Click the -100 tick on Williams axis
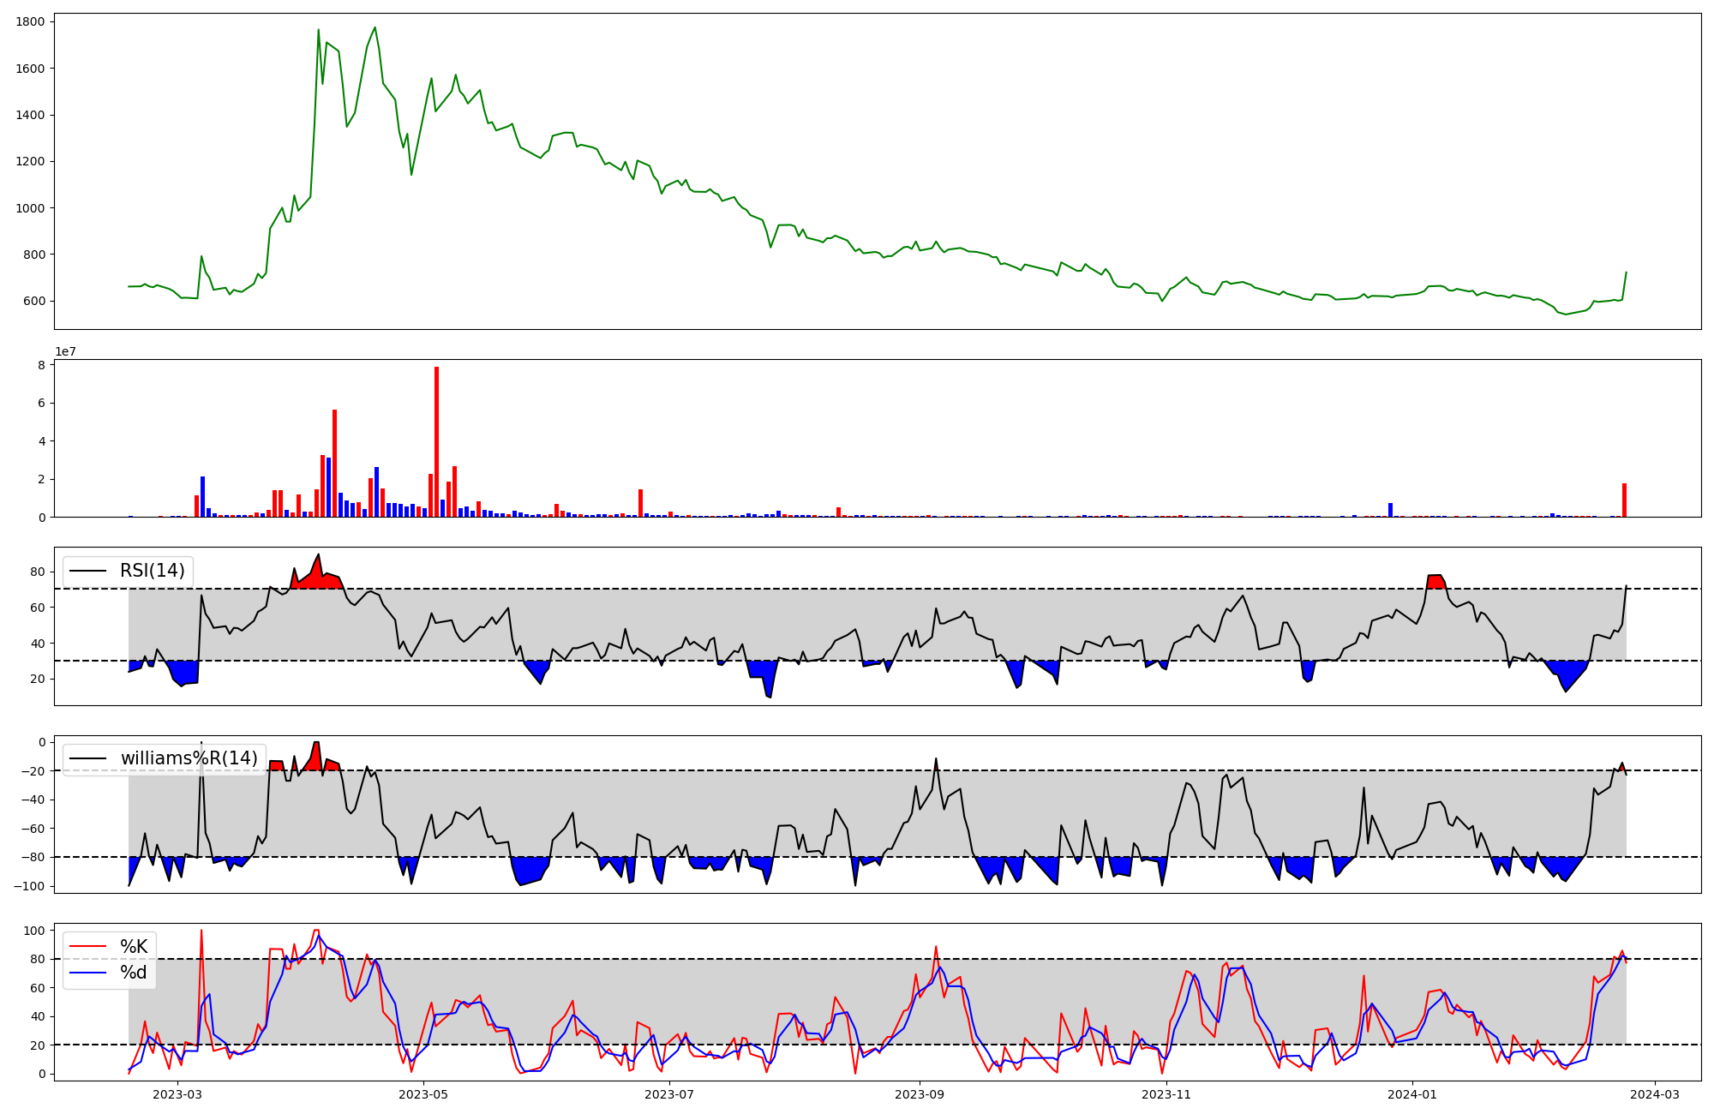This screenshot has height=1114, width=1714. coord(29,886)
